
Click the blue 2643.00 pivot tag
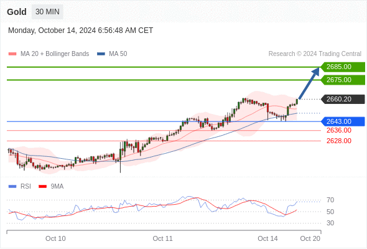click(343, 121)
